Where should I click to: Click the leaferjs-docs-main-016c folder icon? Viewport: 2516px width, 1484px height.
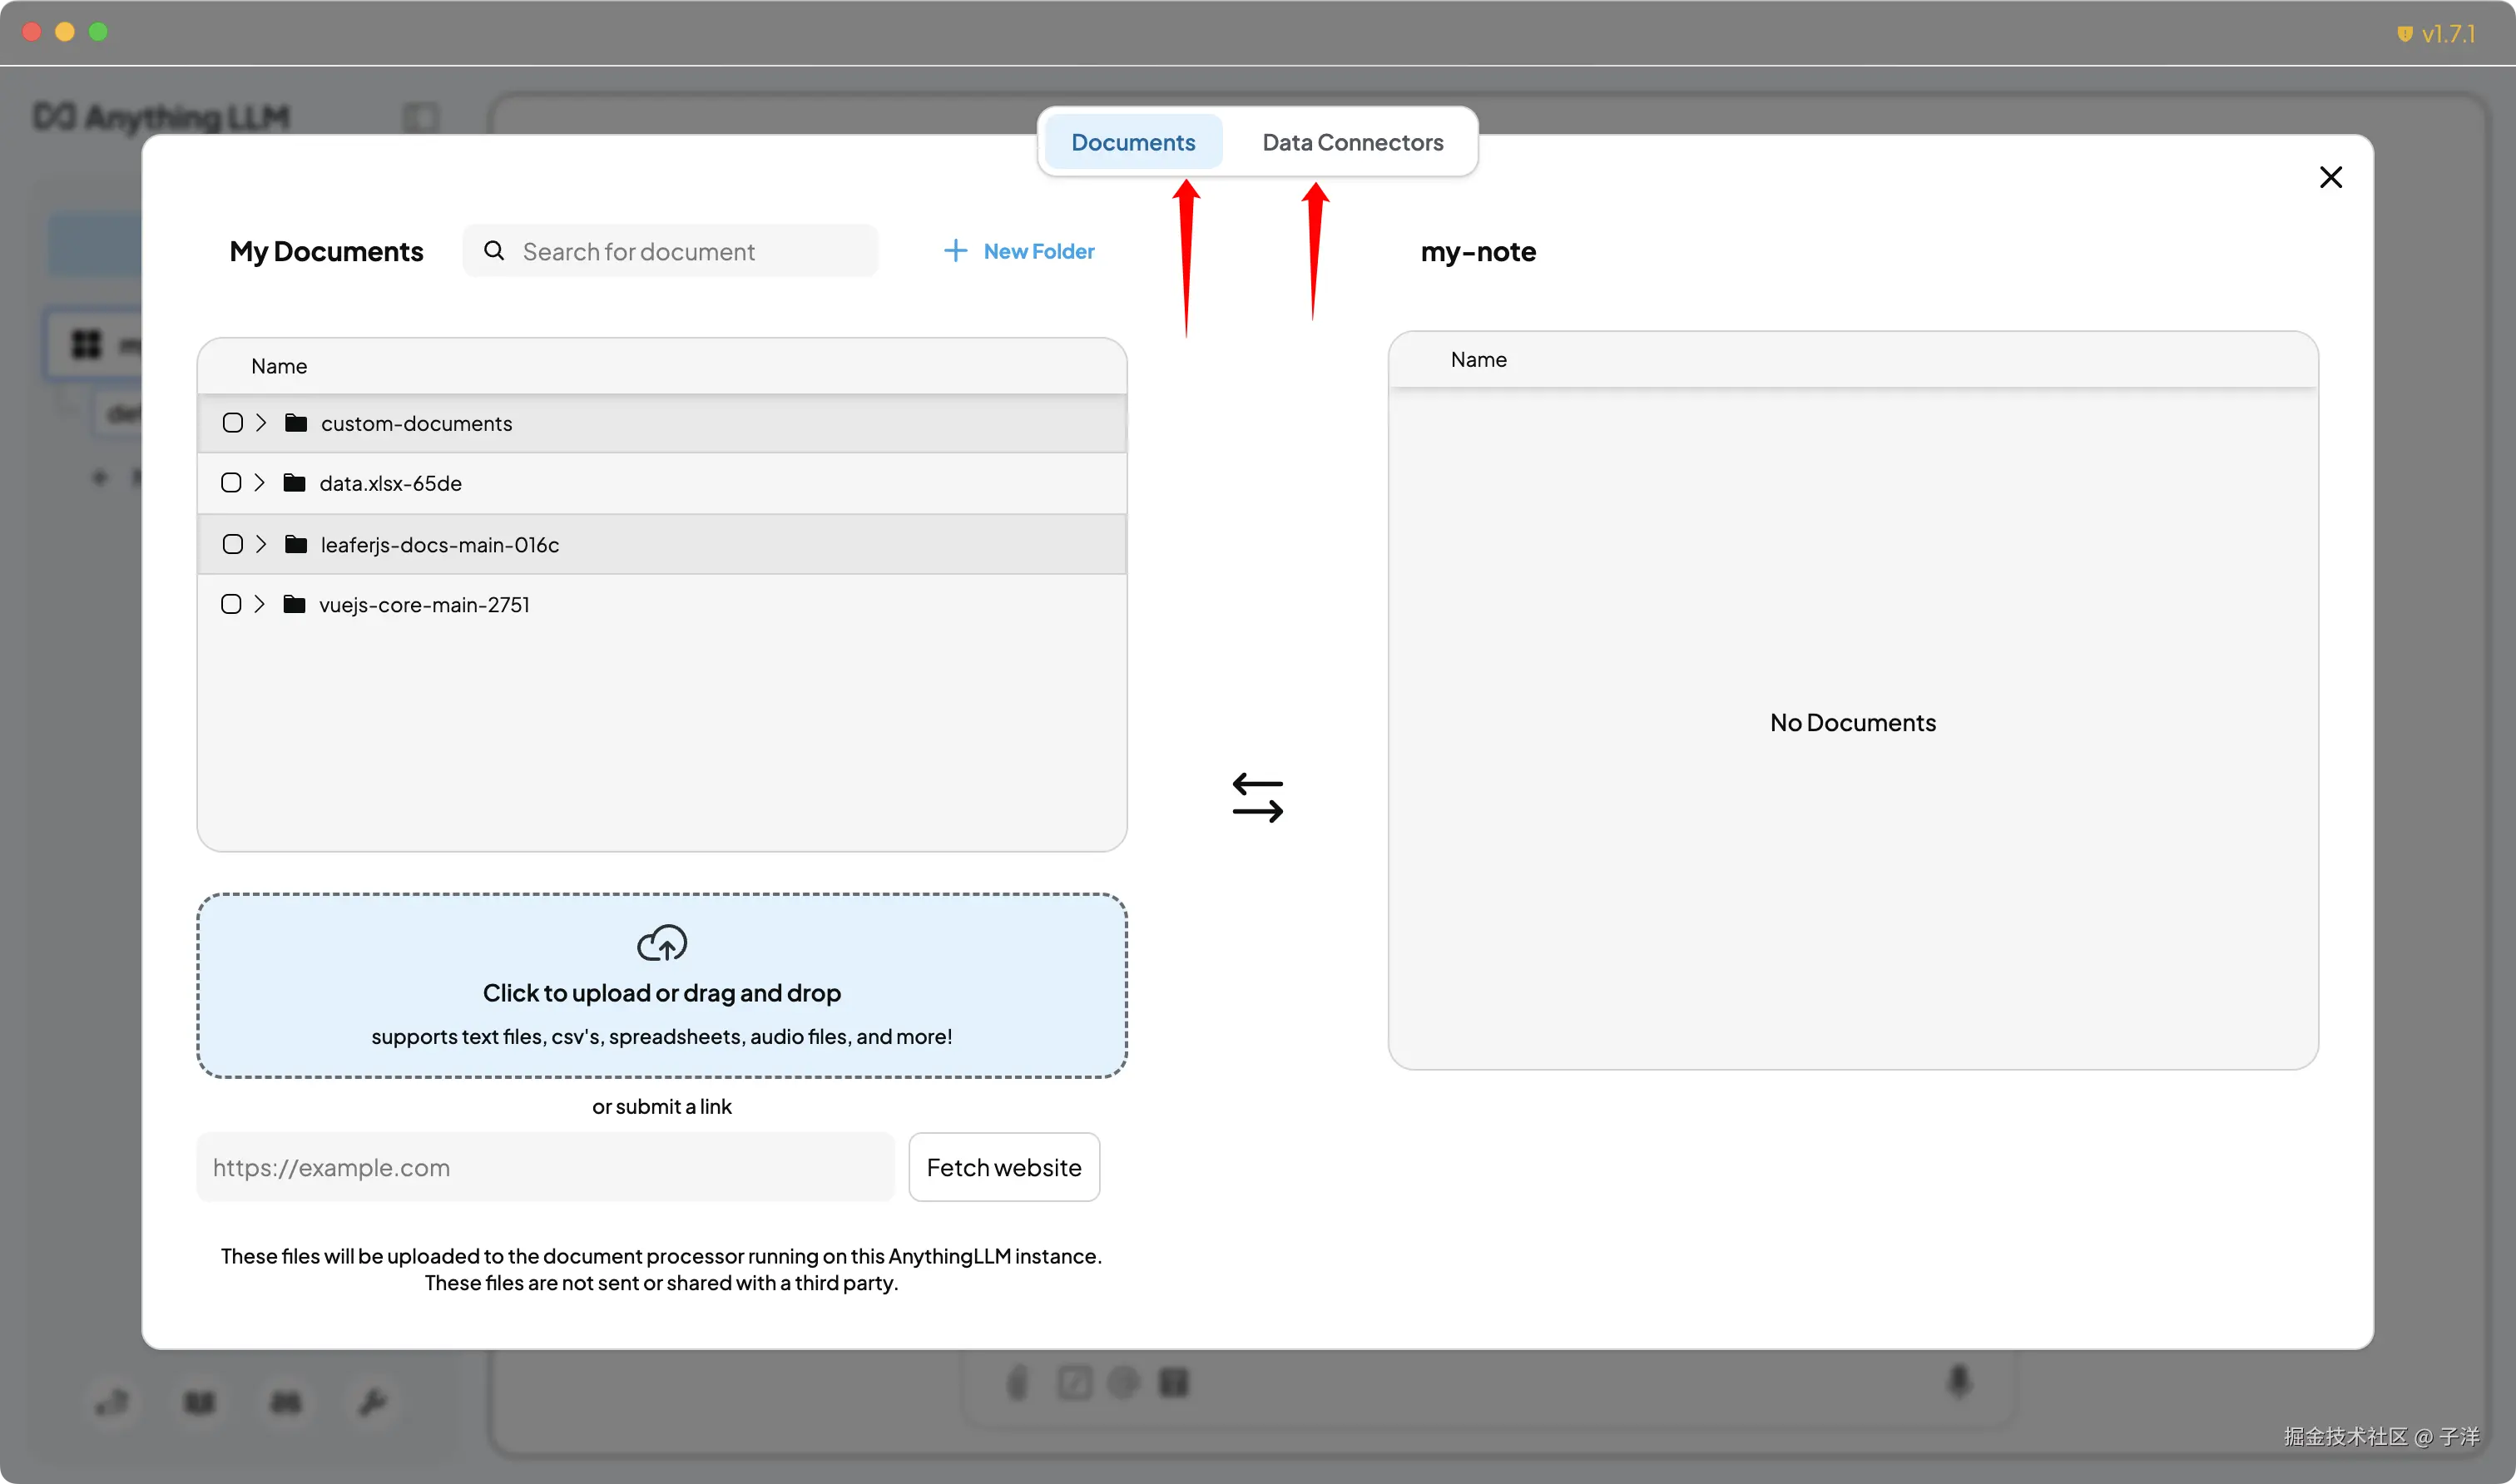(296, 544)
